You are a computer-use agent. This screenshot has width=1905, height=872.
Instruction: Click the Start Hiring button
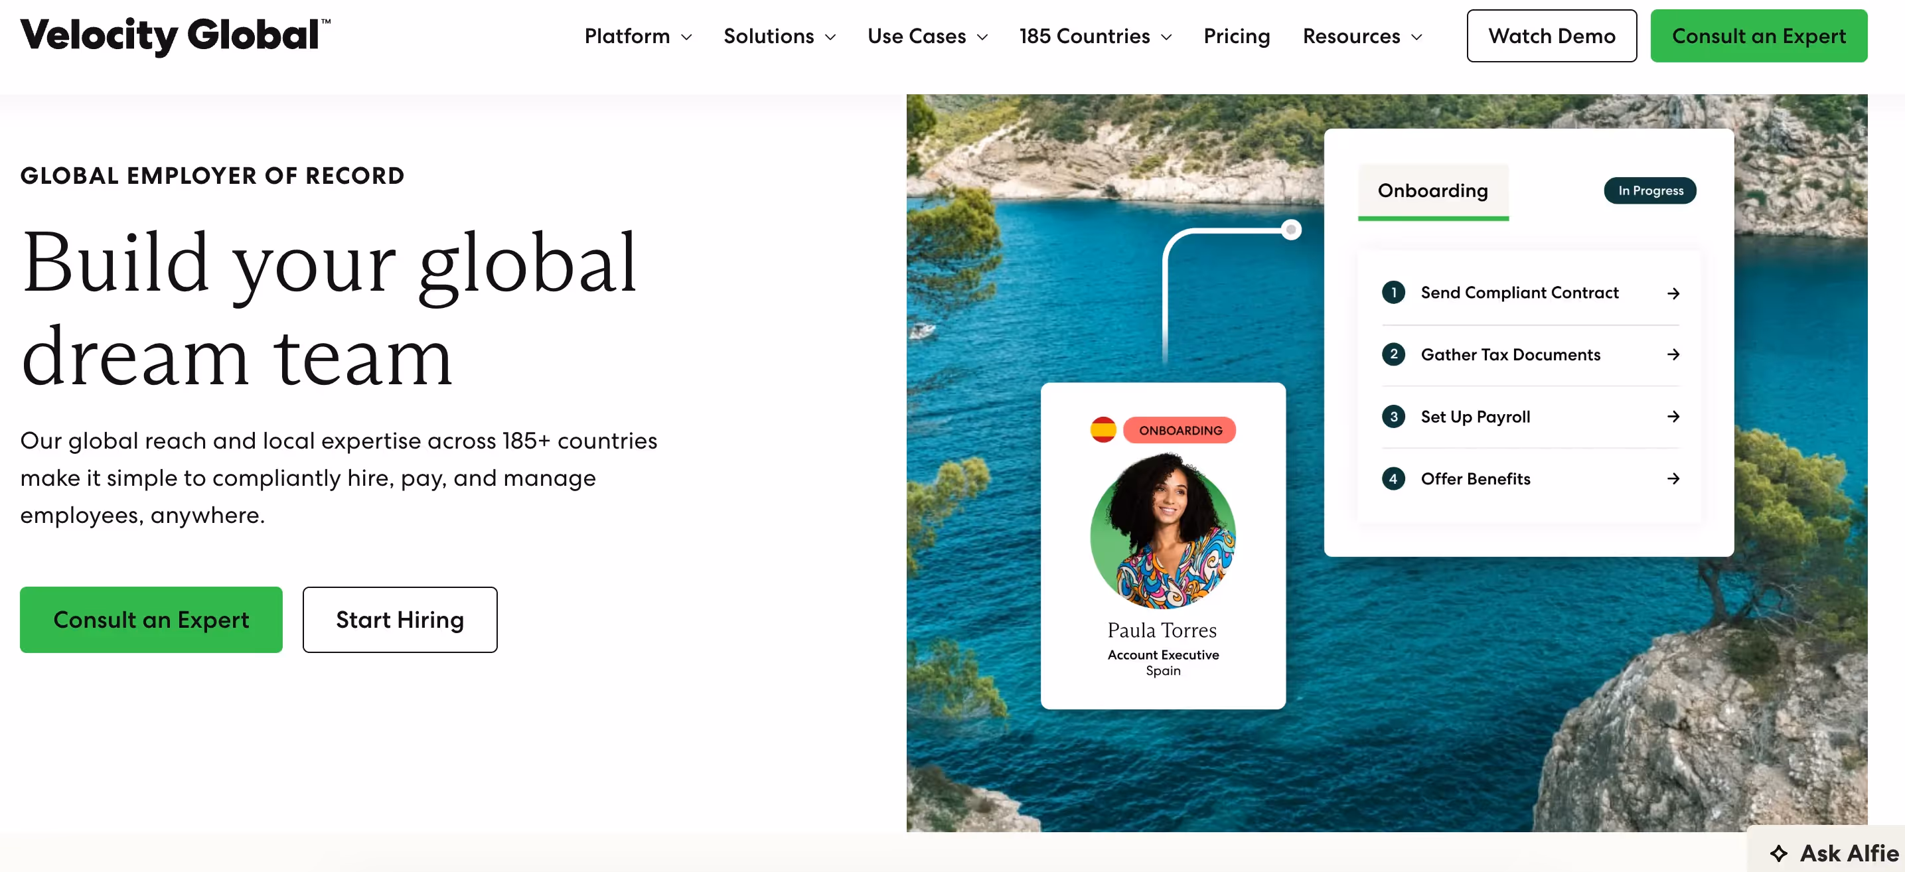tap(400, 620)
